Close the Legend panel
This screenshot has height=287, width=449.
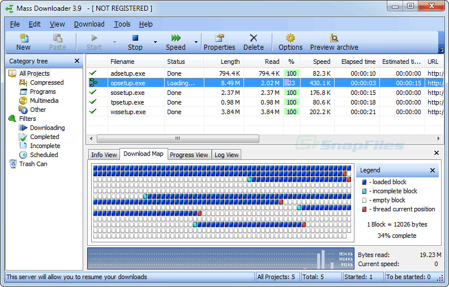pyautogui.click(x=433, y=171)
